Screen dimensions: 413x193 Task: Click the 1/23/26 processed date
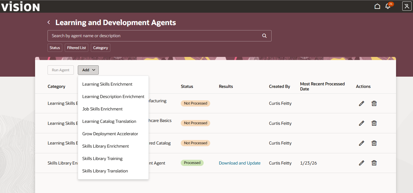pos(308,163)
